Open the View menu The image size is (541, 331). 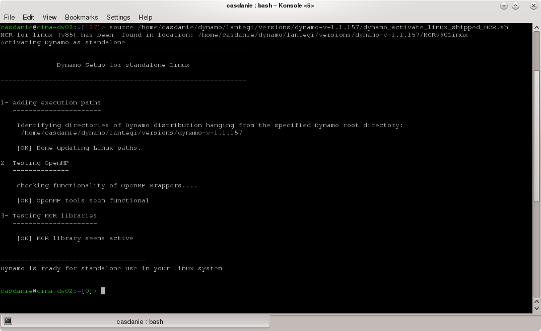point(49,17)
